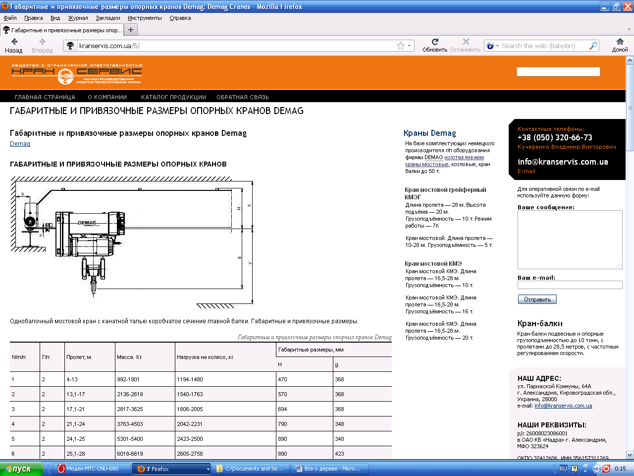This screenshot has width=634, height=476.
Task: Click the taskbar clock 0:15
Action: coord(620,469)
